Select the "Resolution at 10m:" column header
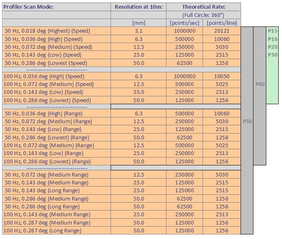Viewport: 282px width, 239px height. point(138,7)
